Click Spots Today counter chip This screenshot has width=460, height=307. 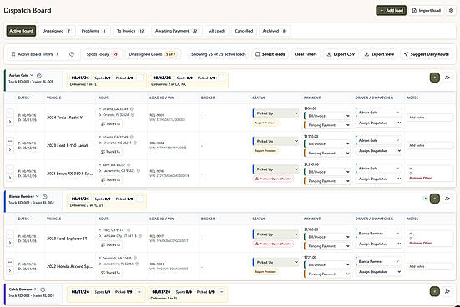click(103, 54)
